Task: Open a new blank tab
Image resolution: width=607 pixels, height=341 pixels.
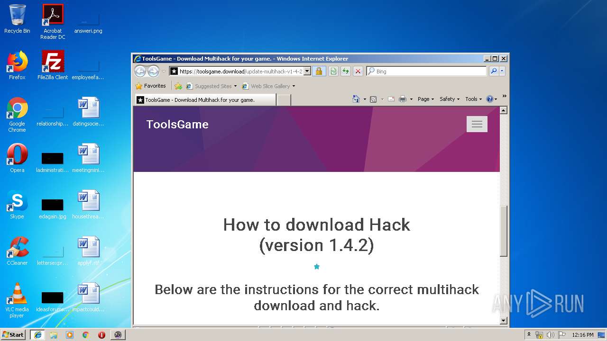Action: point(284,100)
